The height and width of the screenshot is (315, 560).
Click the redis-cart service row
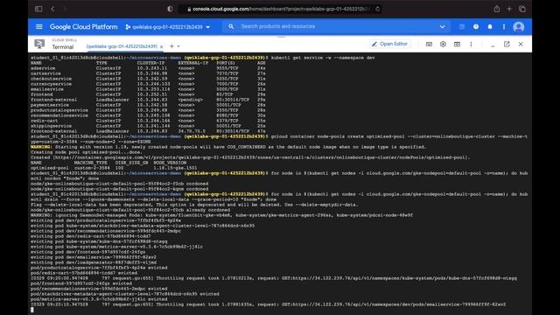(148, 121)
